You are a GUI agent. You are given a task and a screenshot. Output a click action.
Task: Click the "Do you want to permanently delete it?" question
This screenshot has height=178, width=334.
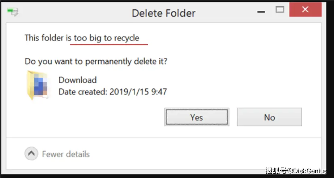(96, 61)
